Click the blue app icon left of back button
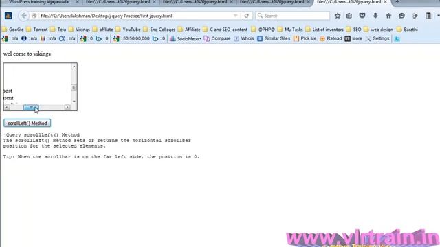Image resolution: width=440 pixels, height=247 pixels. point(8,16)
